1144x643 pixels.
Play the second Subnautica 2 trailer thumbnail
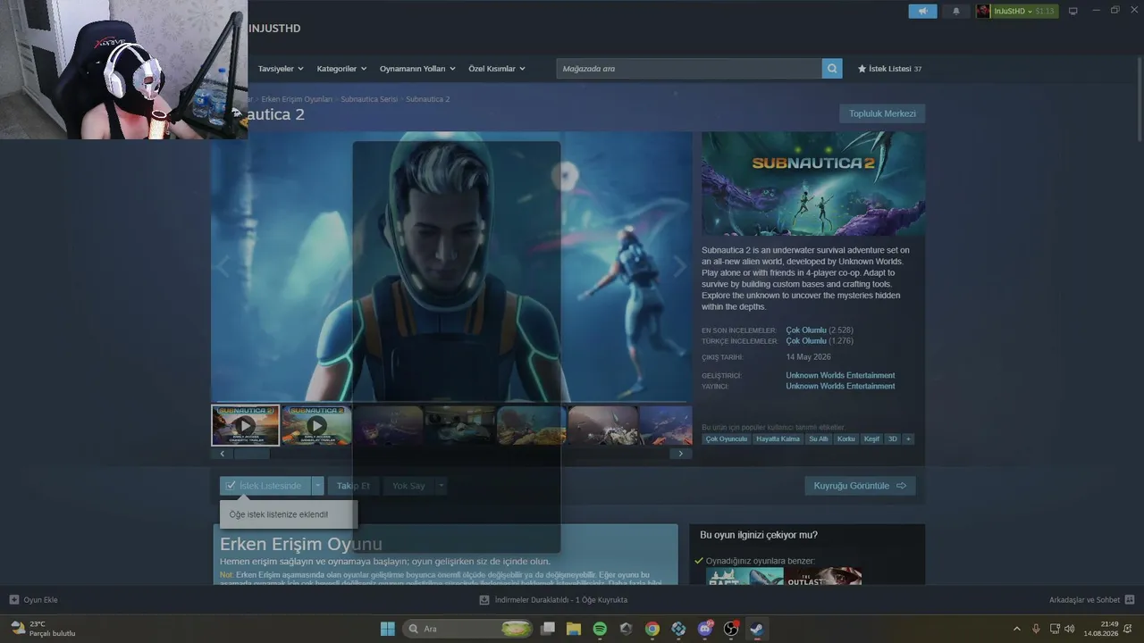pyautogui.click(x=316, y=425)
